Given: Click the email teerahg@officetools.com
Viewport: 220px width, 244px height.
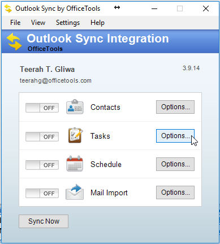Looking at the screenshot, I should coord(55,80).
